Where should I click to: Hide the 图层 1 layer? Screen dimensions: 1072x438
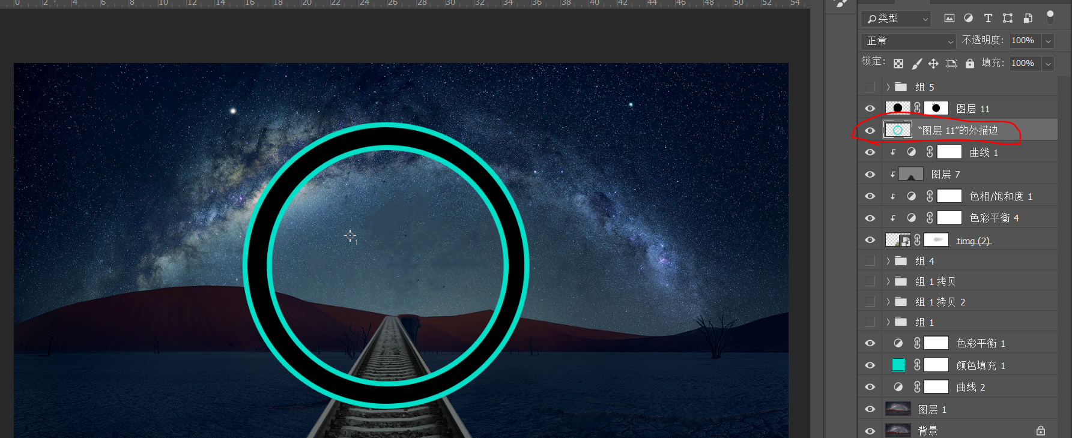point(870,409)
